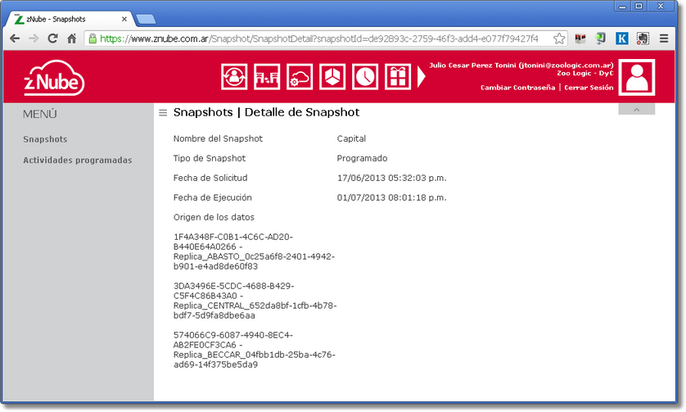
Task: Click the zNube logo
Action: coord(54,79)
